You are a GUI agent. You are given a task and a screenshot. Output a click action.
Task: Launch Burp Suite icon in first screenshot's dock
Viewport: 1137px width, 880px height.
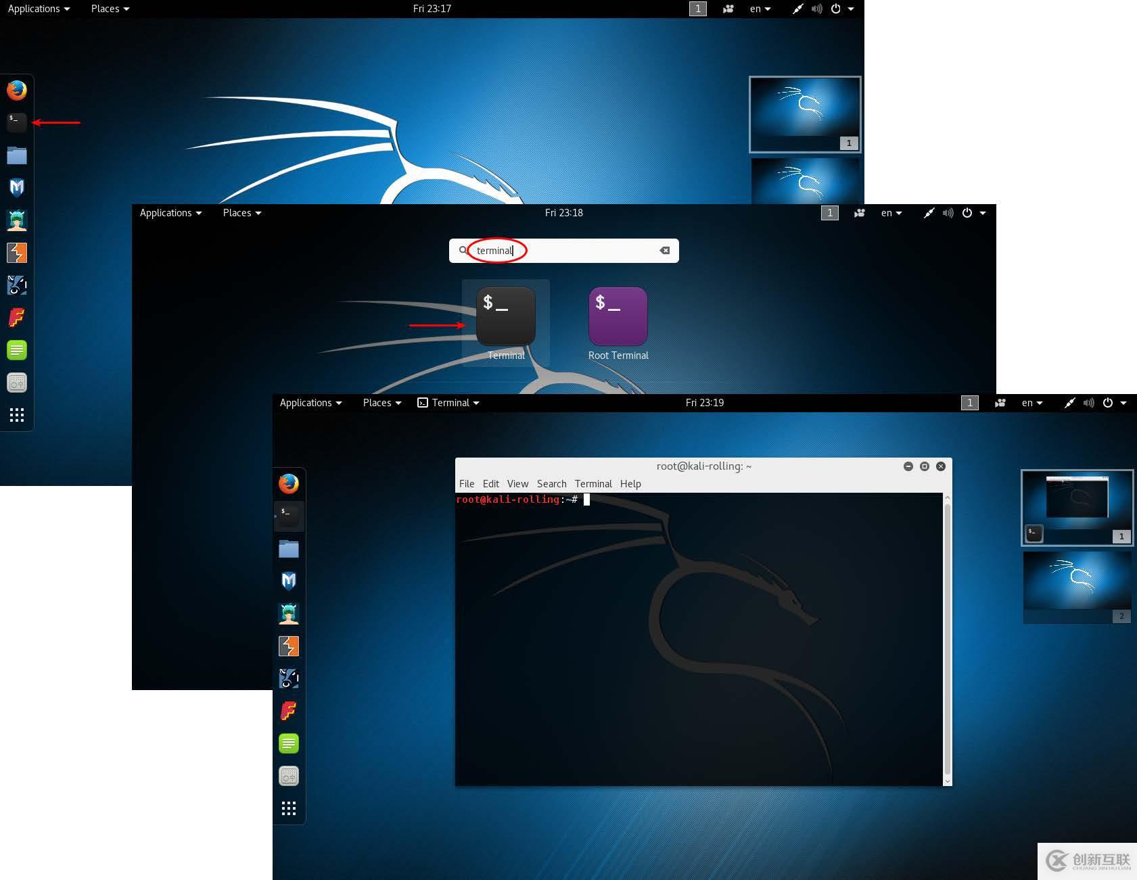click(x=17, y=253)
